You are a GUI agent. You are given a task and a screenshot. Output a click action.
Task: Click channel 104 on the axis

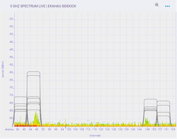coord(75,129)
